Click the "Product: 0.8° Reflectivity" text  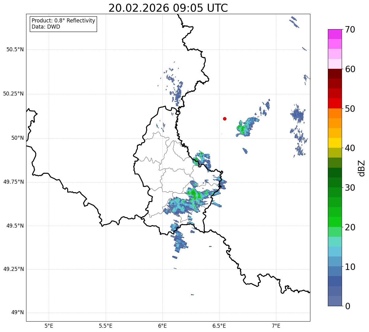click(x=64, y=21)
